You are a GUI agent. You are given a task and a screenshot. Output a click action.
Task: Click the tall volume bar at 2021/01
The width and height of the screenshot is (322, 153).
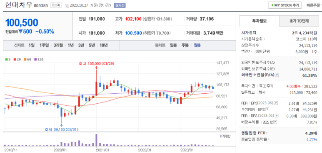click(x=96, y=140)
